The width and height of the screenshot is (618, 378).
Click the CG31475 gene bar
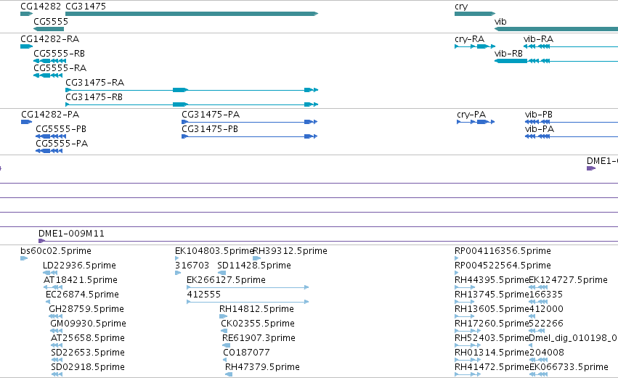point(192,14)
